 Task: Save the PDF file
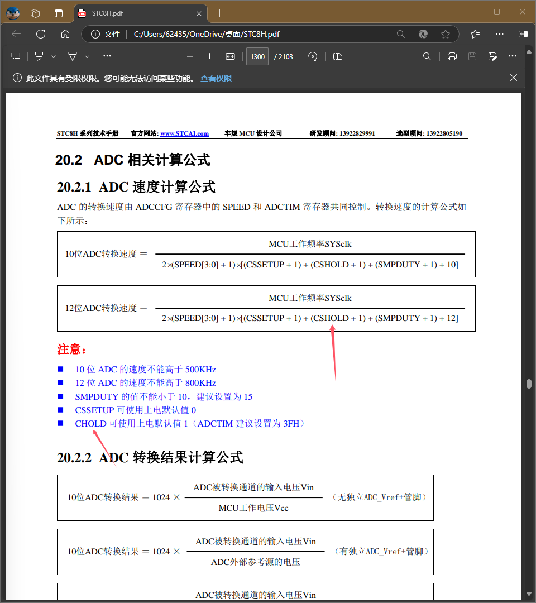[x=472, y=56]
